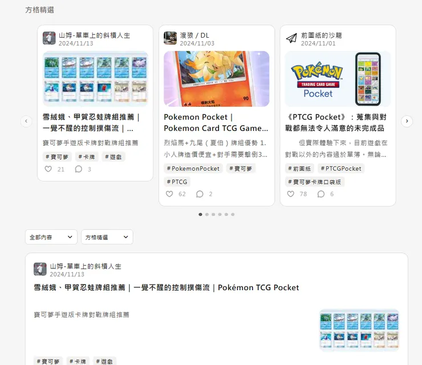The height and width of the screenshot is (365, 422).
Task: Click the #PokemonPocket tag
Action: pyautogui.click(x=193, y=169)
